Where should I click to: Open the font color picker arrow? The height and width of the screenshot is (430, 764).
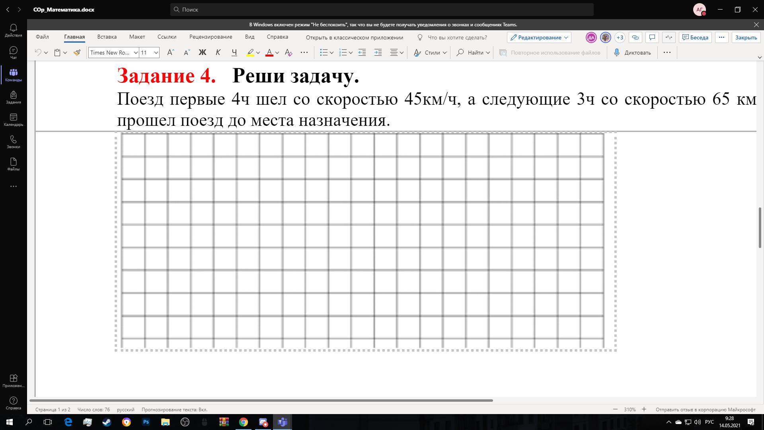tap(277, 53)
